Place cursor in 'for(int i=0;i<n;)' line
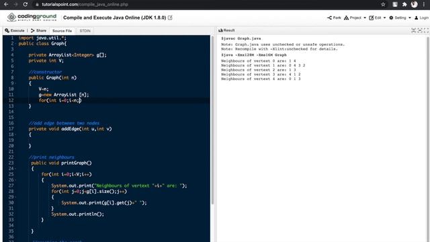 60,100
